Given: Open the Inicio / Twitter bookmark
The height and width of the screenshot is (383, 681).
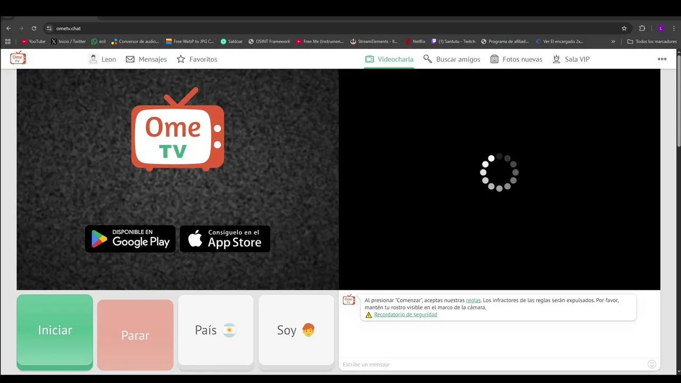Looking at the screenshot, I should pos(69,41).
